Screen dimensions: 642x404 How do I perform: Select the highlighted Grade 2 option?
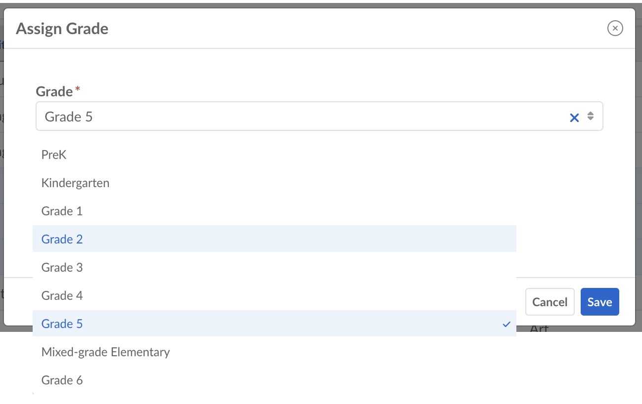pyautogui.click(x=62, y=240)
